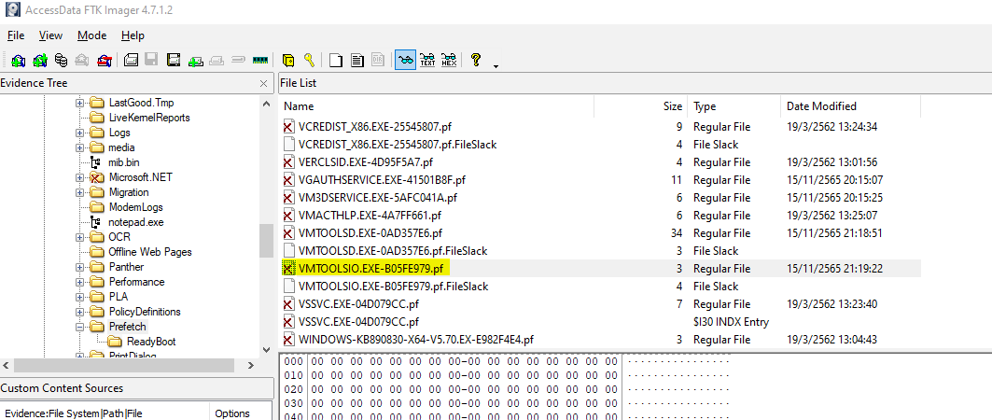The width and height of the screenshot is (992, 420).
Task: Open Image Mounting from the toolbar
Action: (x=61, y=60)
